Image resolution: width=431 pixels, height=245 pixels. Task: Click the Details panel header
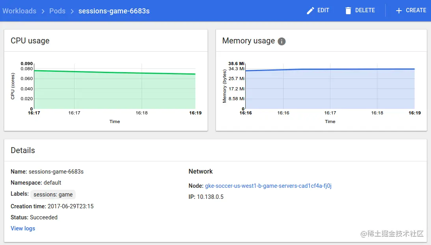point(22,150)
